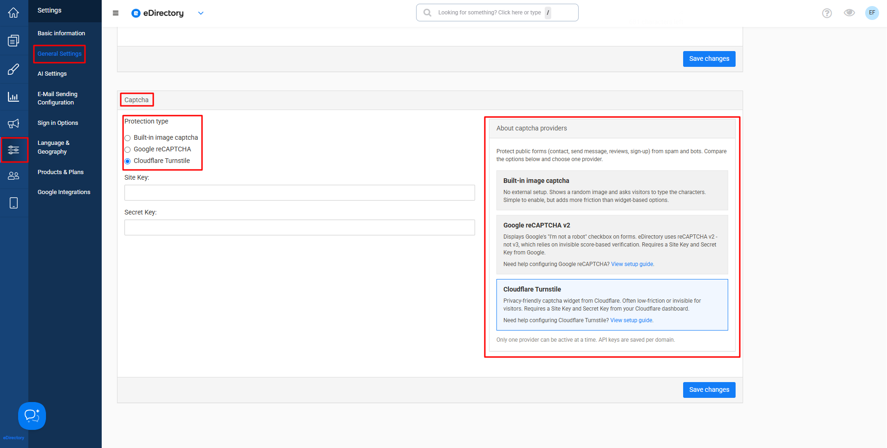Click the Built-in image captcha info card

coord(612,190)
